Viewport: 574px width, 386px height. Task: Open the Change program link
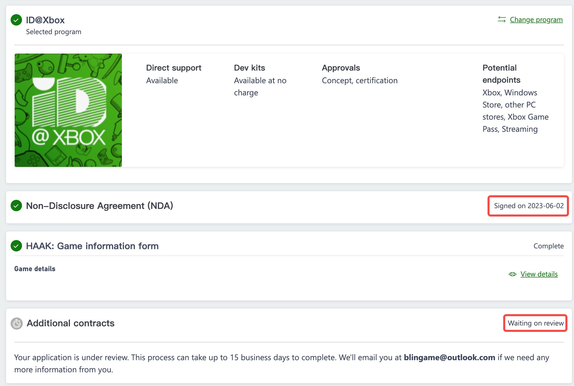[536, 19]
